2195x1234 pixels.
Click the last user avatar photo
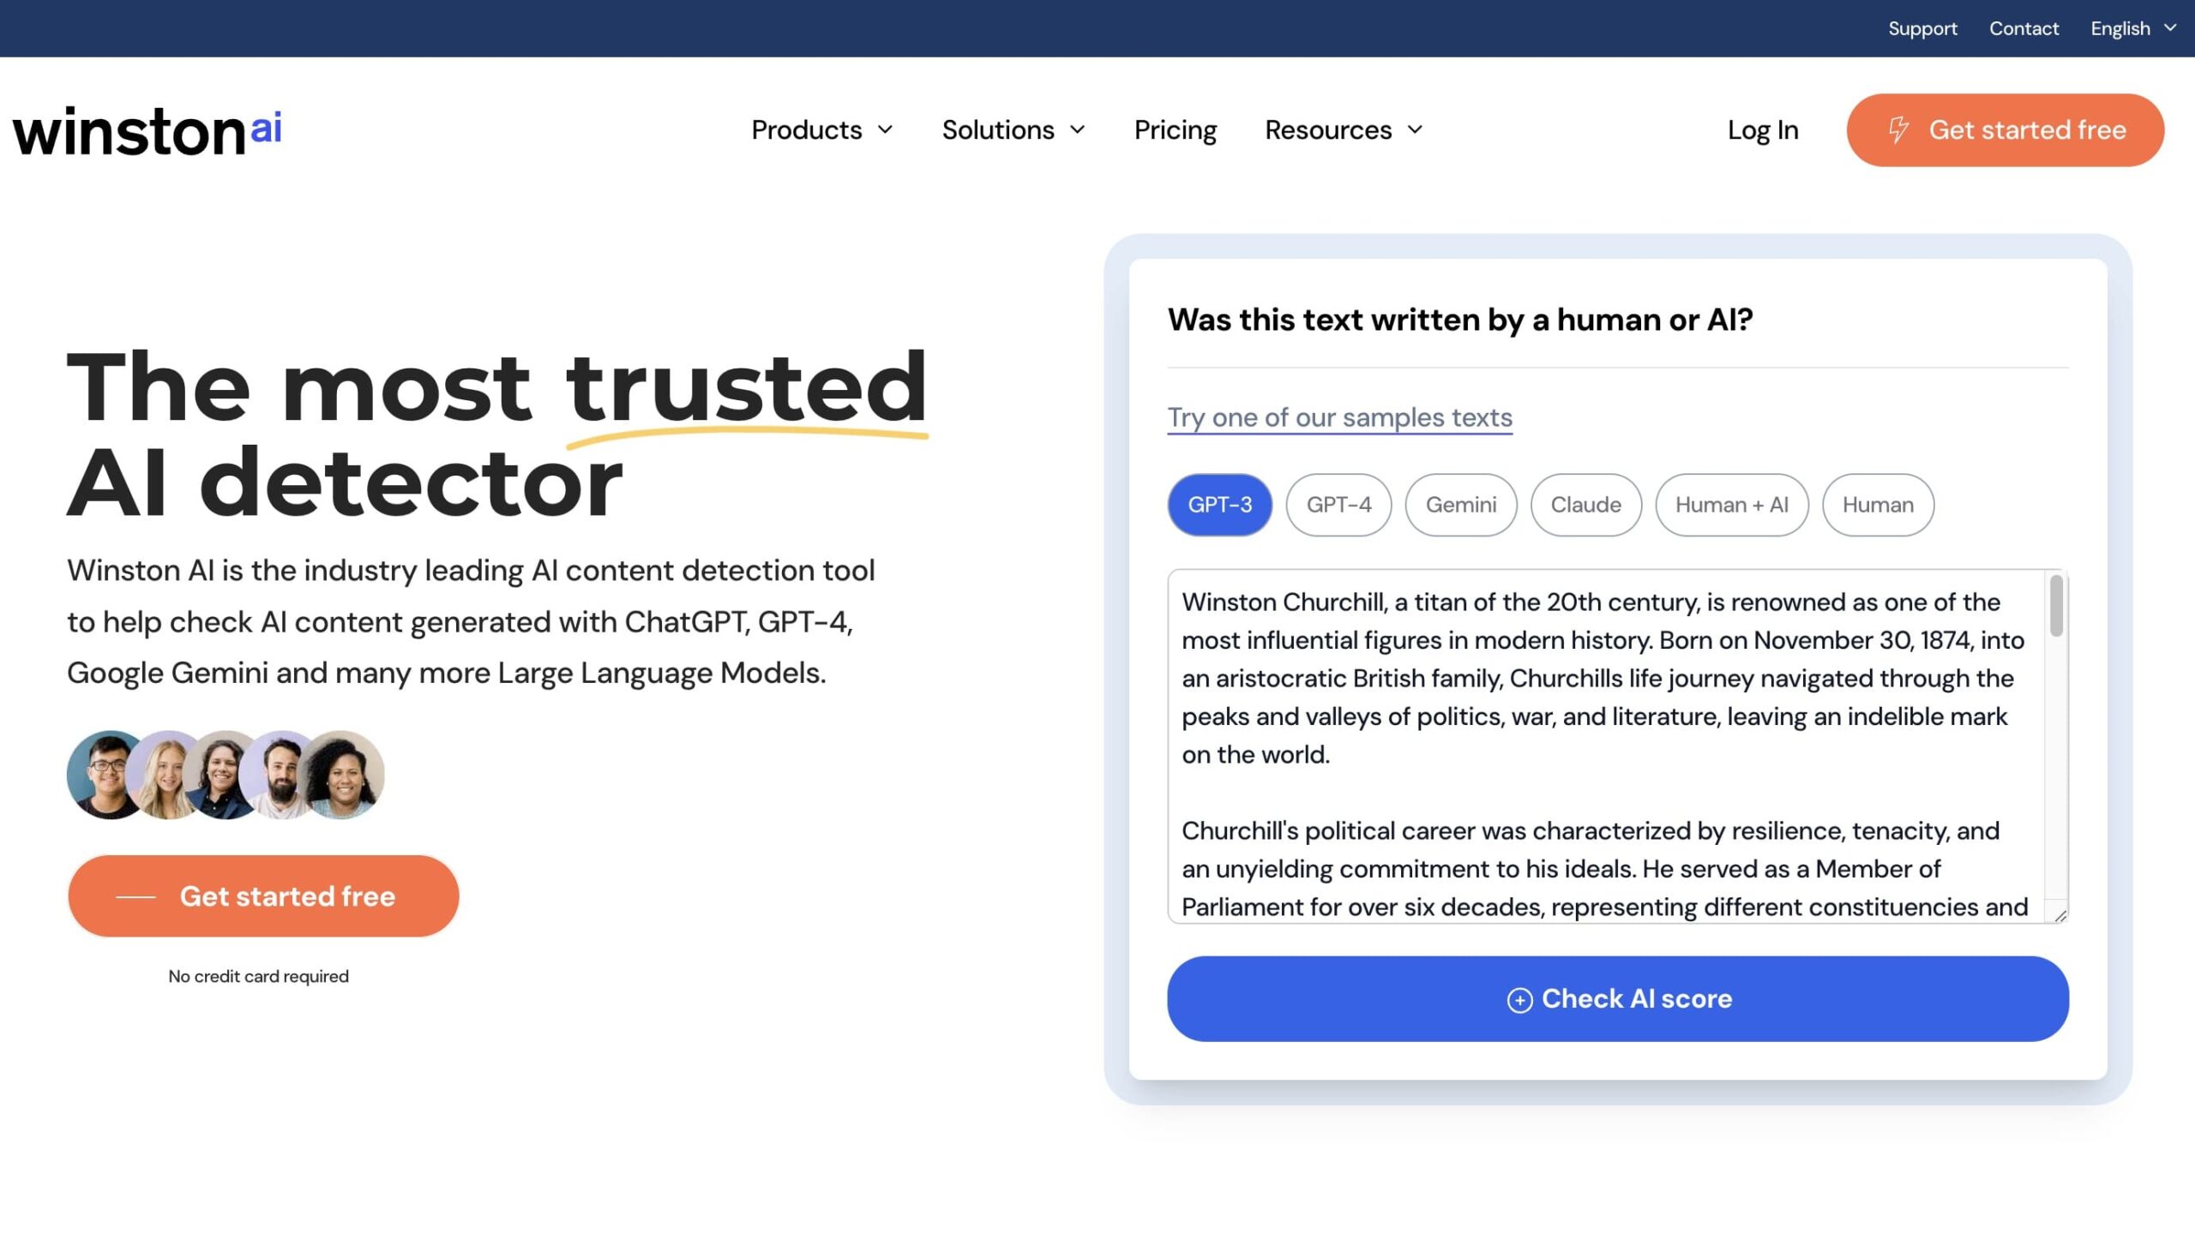[x=346, y=775]
